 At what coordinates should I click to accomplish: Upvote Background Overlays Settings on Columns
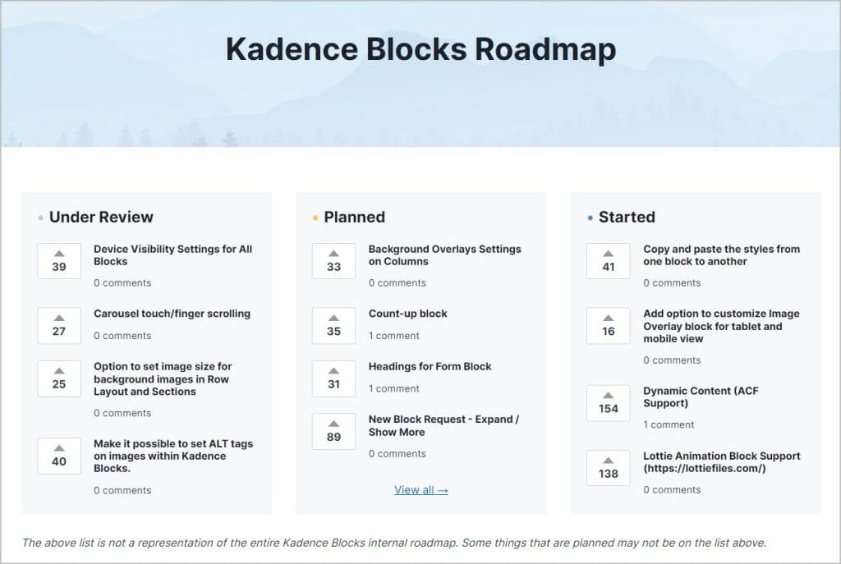tap(333, 261)
